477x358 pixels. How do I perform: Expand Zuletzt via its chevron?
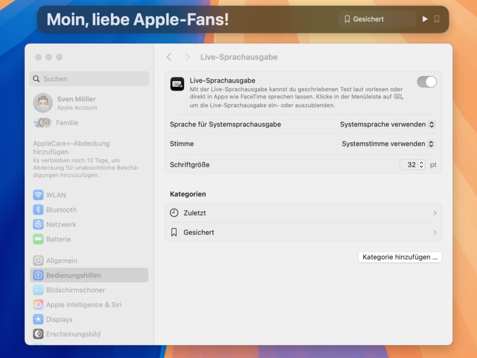[435, 213]
